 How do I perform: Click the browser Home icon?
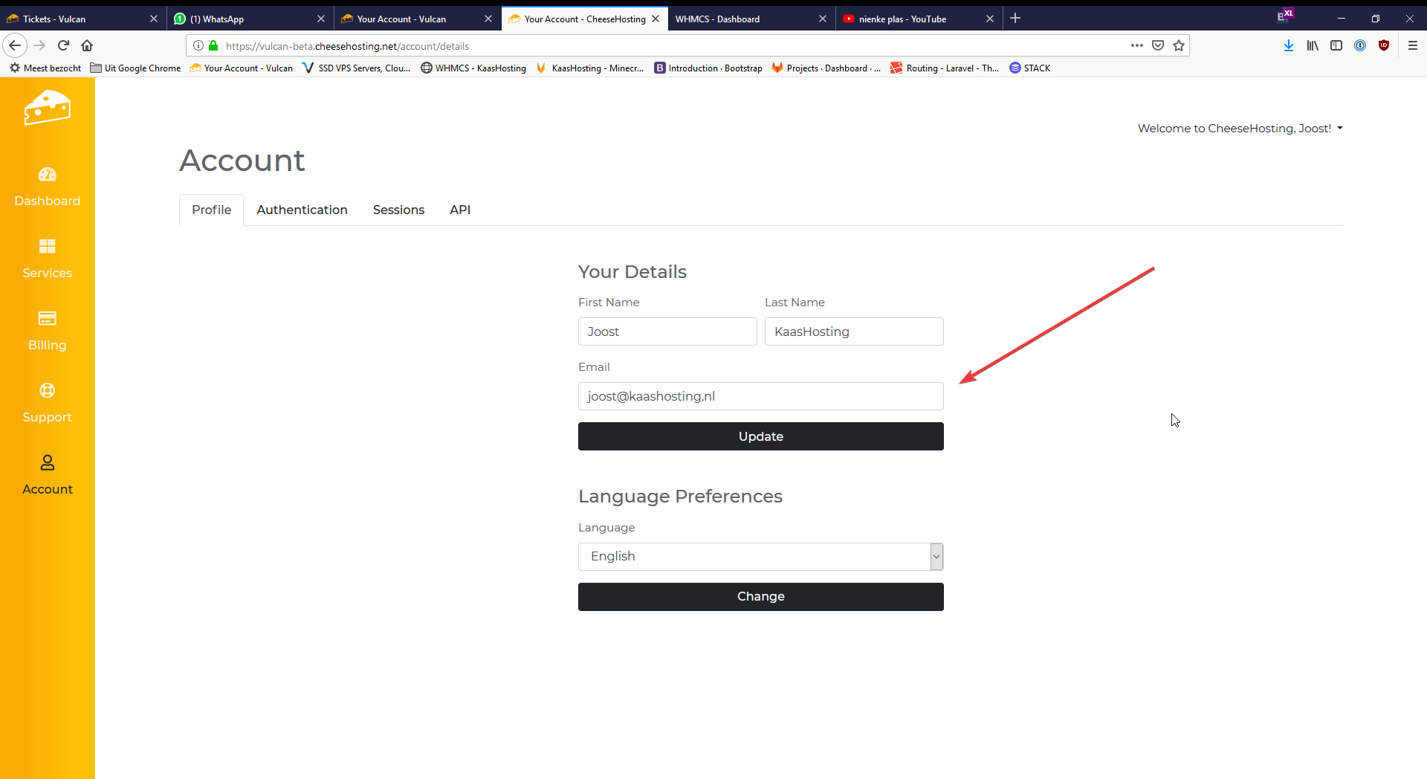pos(87,45)
